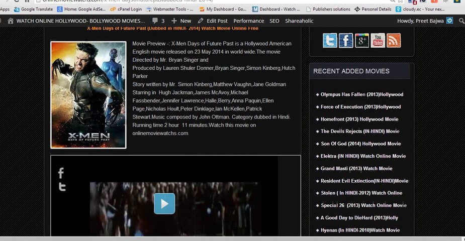Open Son Of God (2014) link

point(360,144)
